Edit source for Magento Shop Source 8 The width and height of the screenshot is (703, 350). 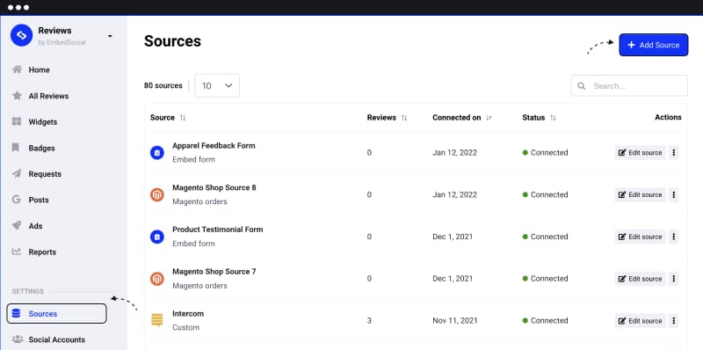click(640, 194)
